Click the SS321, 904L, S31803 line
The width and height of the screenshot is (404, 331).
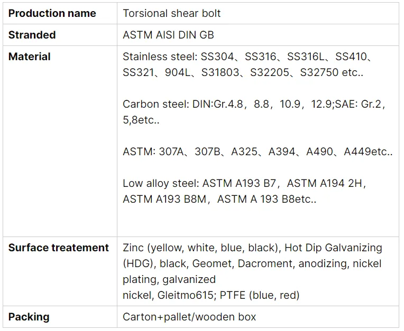[243, 72]
